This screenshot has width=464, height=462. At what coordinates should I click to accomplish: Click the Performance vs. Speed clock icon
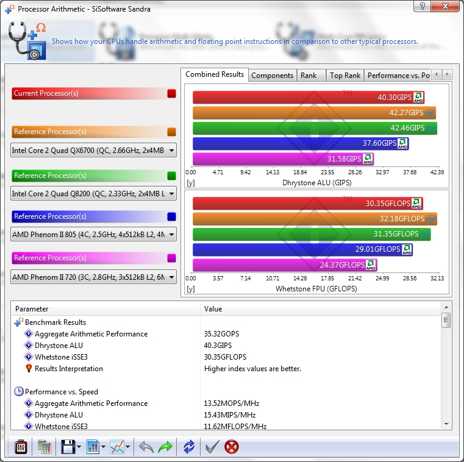pyautogui.click(x=19, y=392)
